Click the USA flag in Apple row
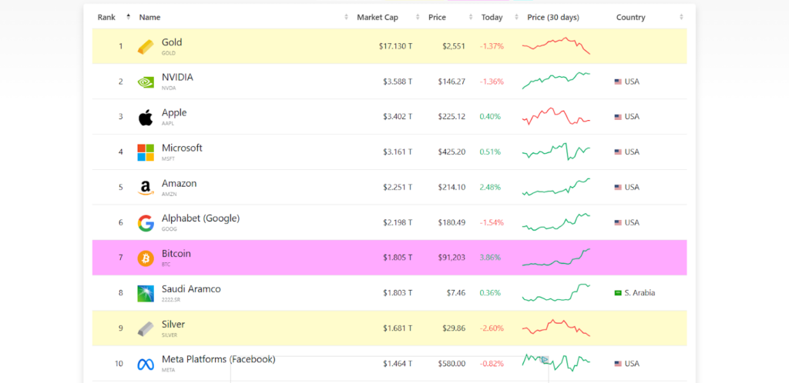This screenshot has height=383, width=789. [x=618, y=117]
